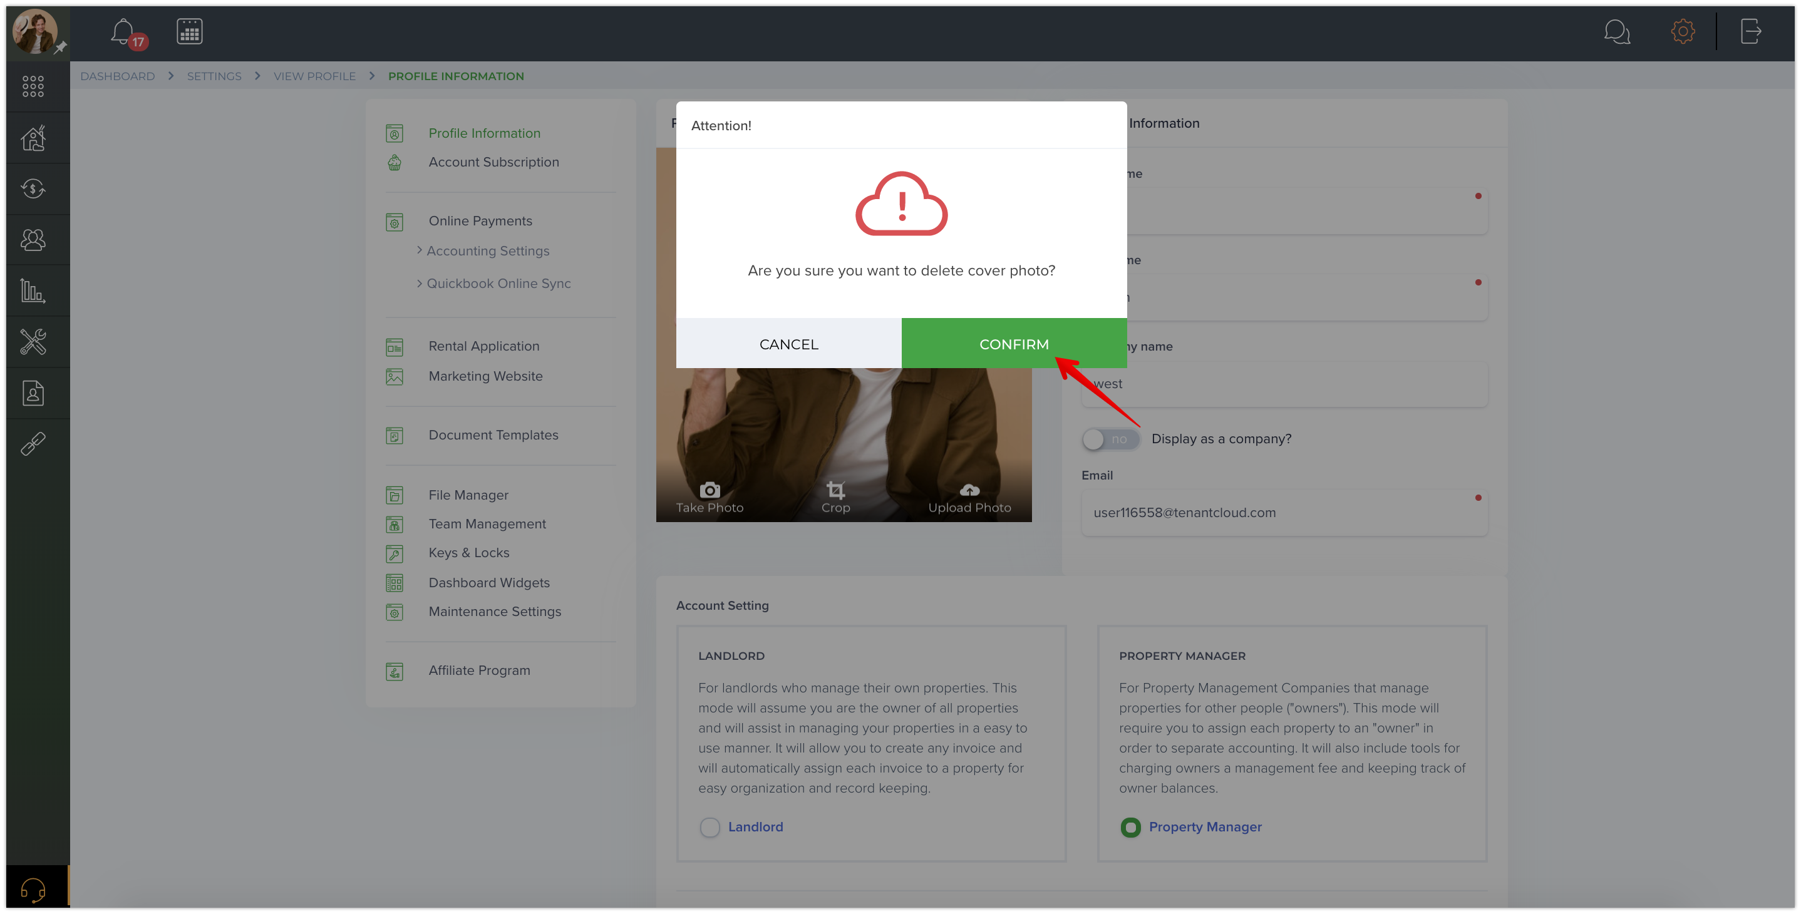
Task: Go to DASHBOARD breadcrumb link
Action: pyautogui.click(x=118, y=76)
